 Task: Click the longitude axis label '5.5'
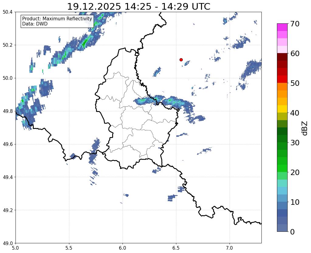pyautogui.click(x=69, y=248)
